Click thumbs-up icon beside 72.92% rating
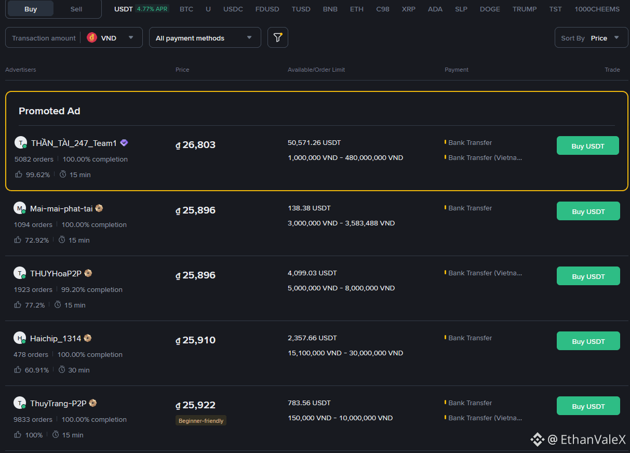 pyautogui.click(x=18, y=240)
